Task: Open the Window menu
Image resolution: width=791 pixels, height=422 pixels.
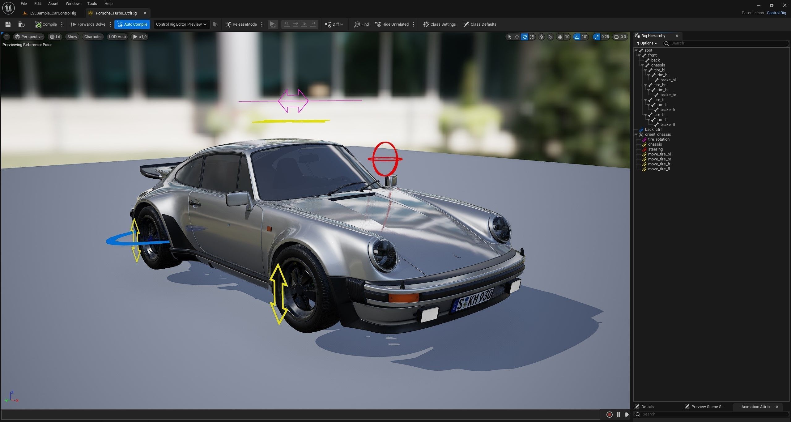Action: [x=73, y=4]
